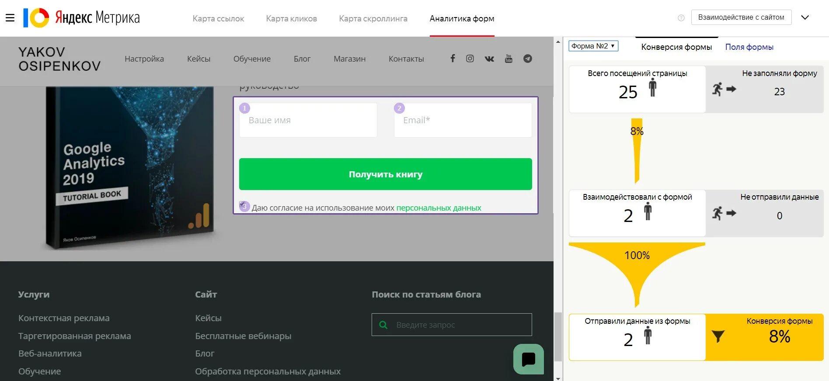Click the Yandex Metrica logo
829x381 pixels.
[x=81, y=18]
